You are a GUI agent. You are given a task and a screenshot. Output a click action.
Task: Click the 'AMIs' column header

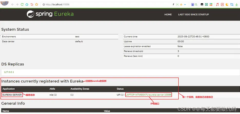tap(52, 89)
